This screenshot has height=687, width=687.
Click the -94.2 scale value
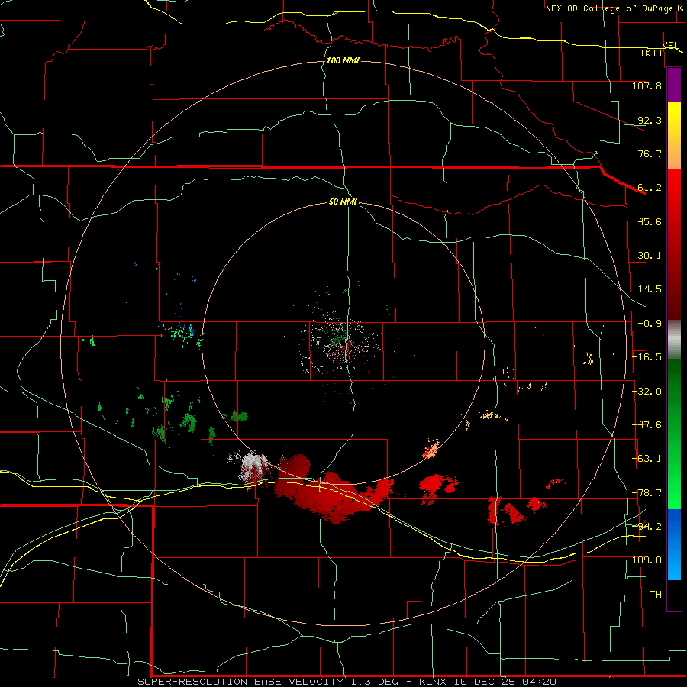coord(647,526)
